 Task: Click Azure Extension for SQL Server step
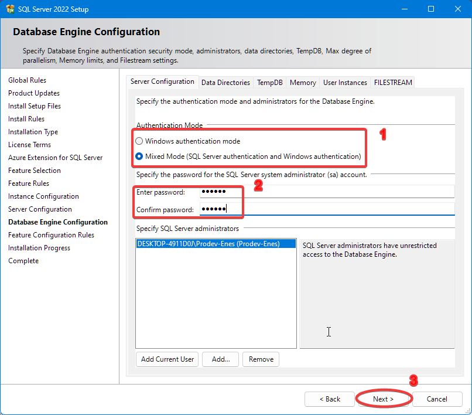pyautogui.click(x=55, y=158)
